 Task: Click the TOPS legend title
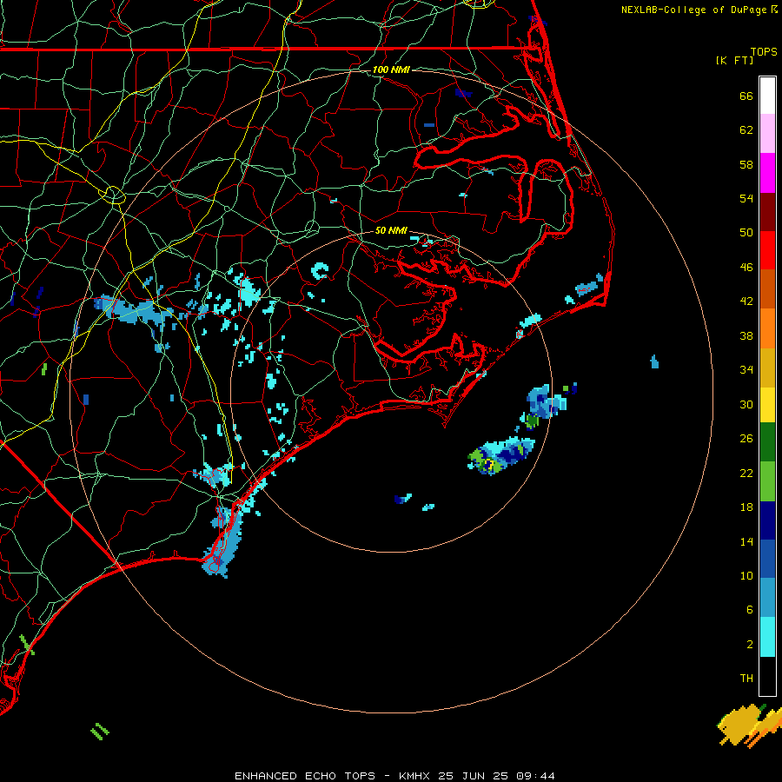pyautogui.click(x=764, y=52)
